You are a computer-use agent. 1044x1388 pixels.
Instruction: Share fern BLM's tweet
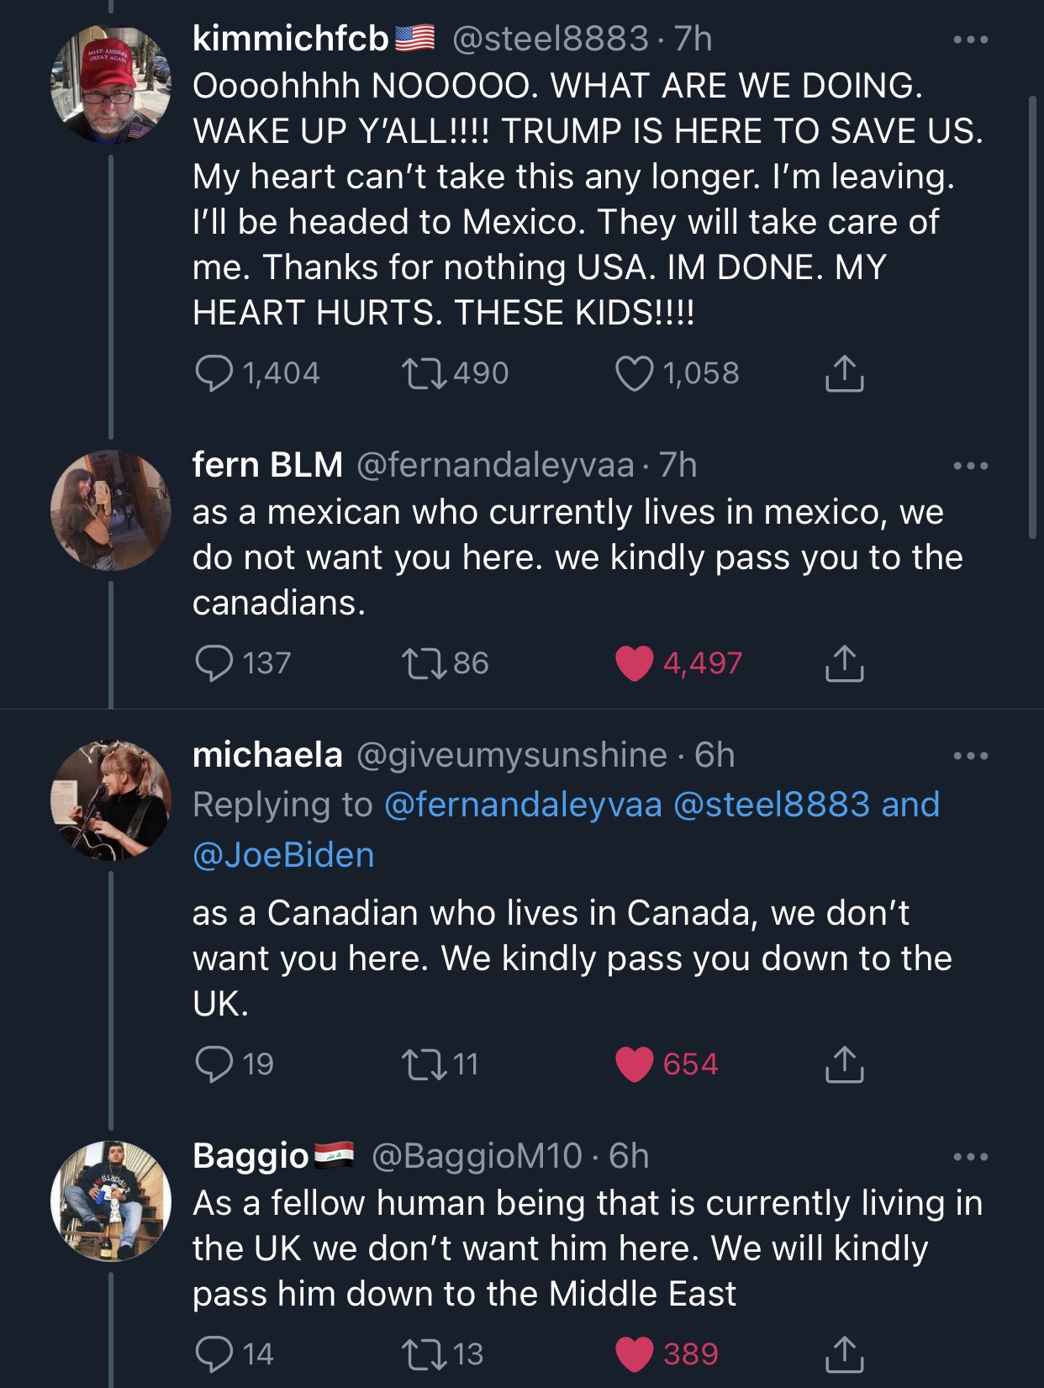point(844,663)
